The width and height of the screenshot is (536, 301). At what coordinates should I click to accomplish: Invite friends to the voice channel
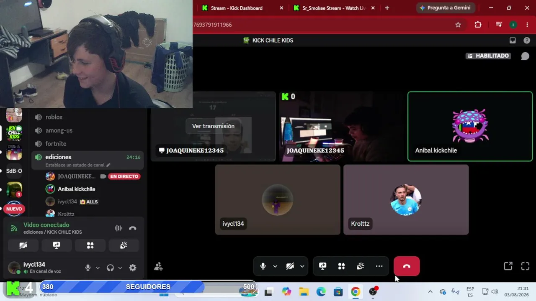tap(158, 266)
